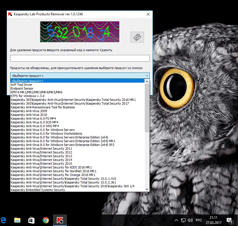
Task: Show hidden system tray icons
Action: pyautogui.click(x=176, y=220)
